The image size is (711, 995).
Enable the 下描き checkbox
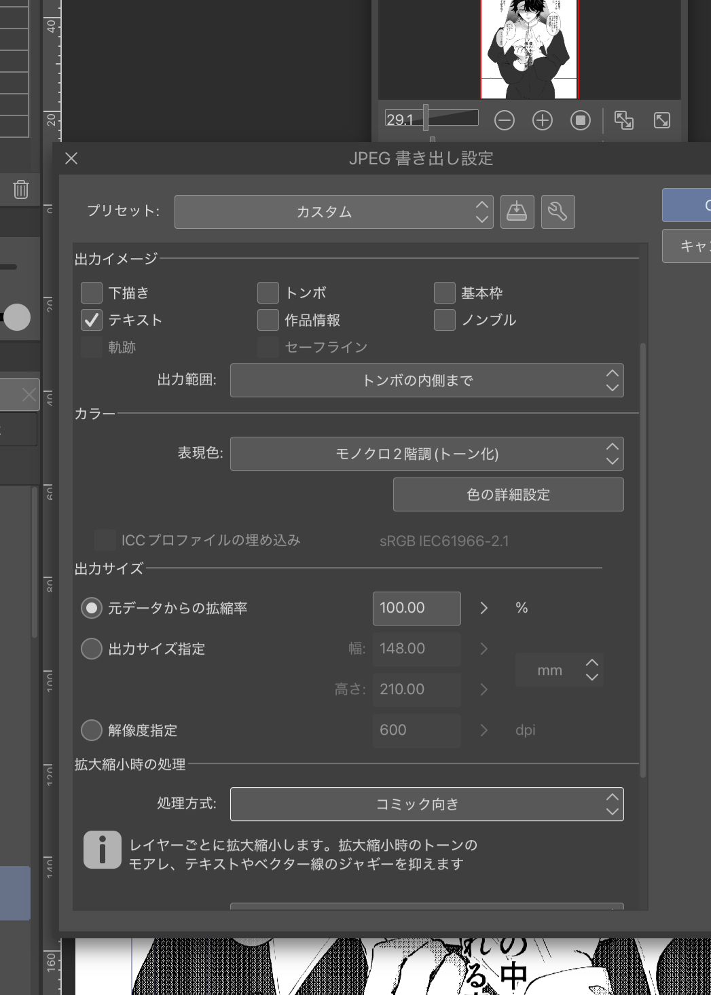point(92,293)
